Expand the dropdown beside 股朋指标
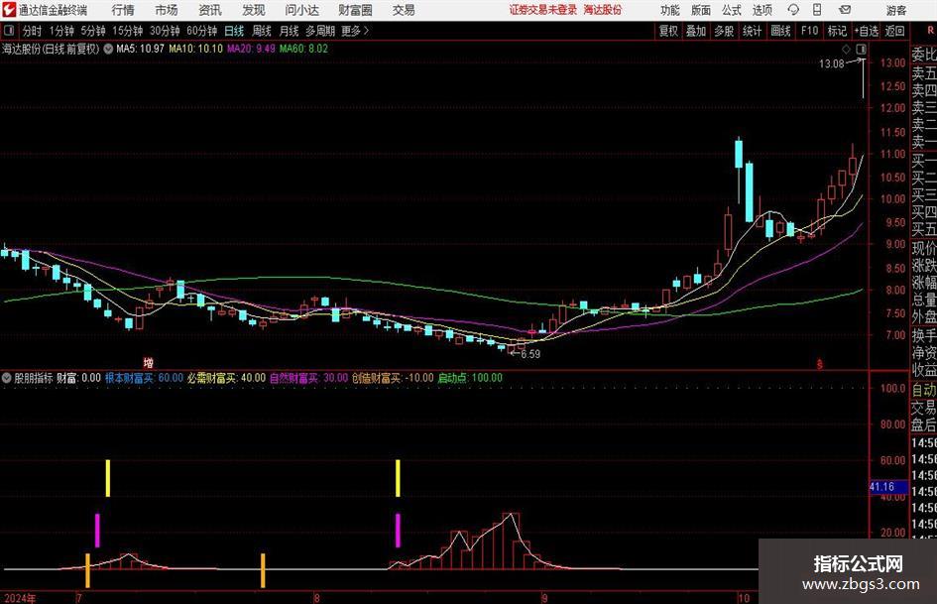Image resolution: width=937 pixels, height=604 pixels. coord(7,378)
